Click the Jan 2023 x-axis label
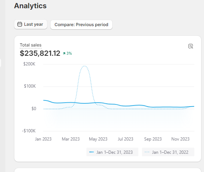Viewport: 204px width, 172px height. [43, 139]
